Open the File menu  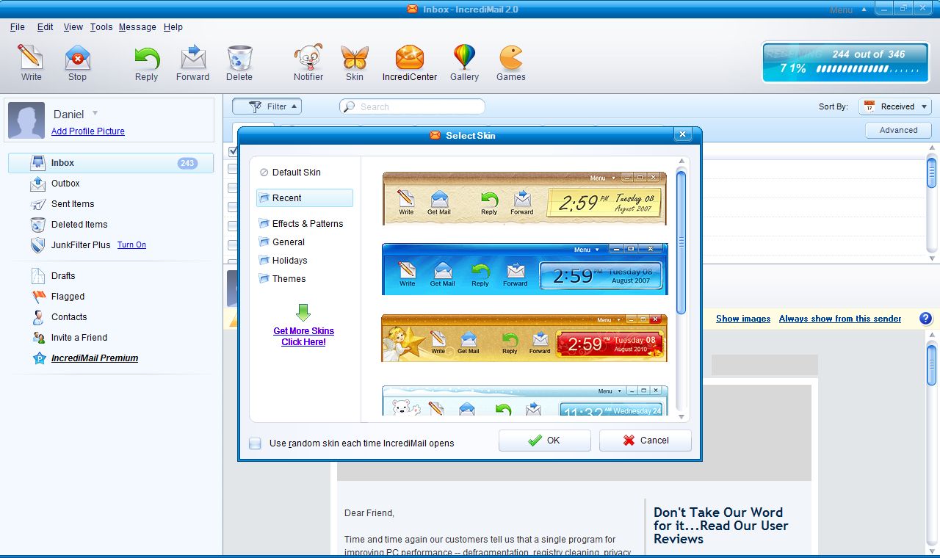tap(18, 27)
